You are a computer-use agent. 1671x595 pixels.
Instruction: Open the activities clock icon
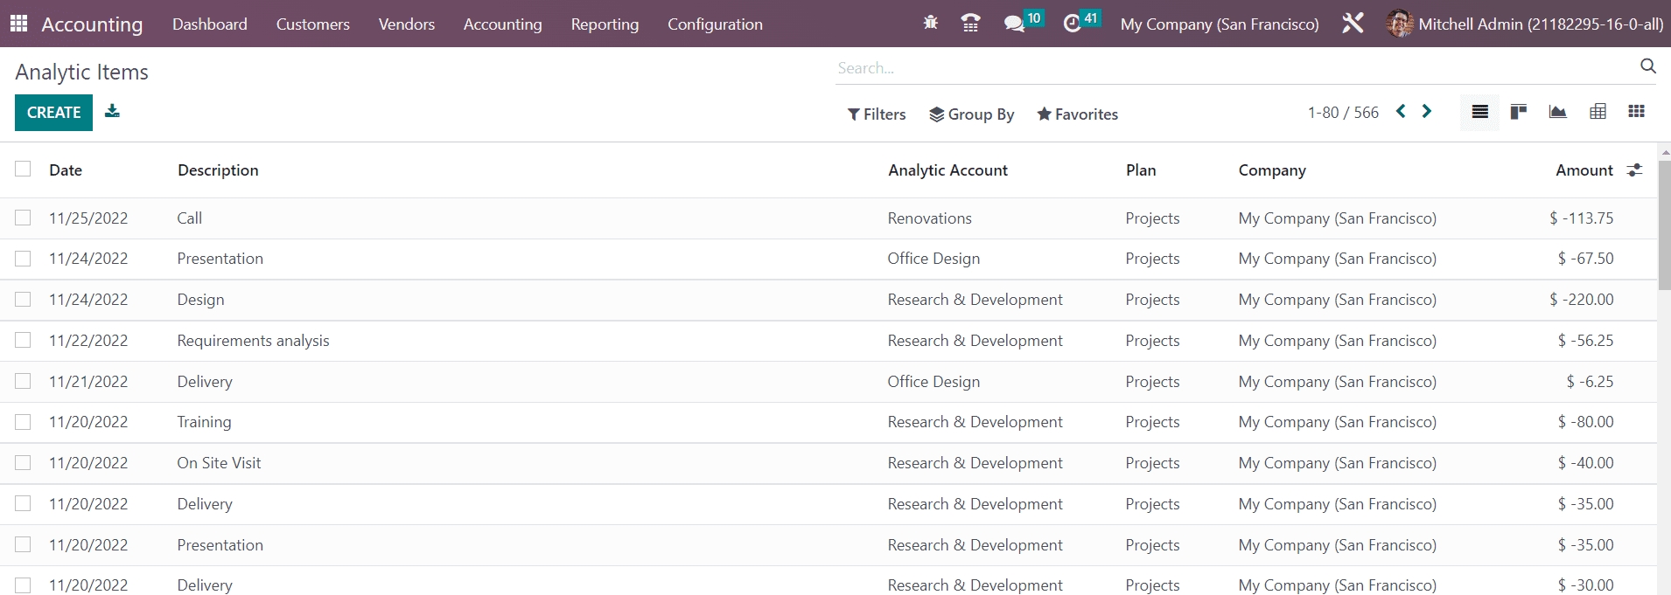click(x=1072, y=24)
